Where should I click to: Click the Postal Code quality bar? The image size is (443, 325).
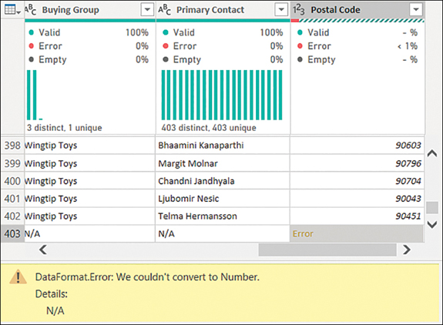357,20
